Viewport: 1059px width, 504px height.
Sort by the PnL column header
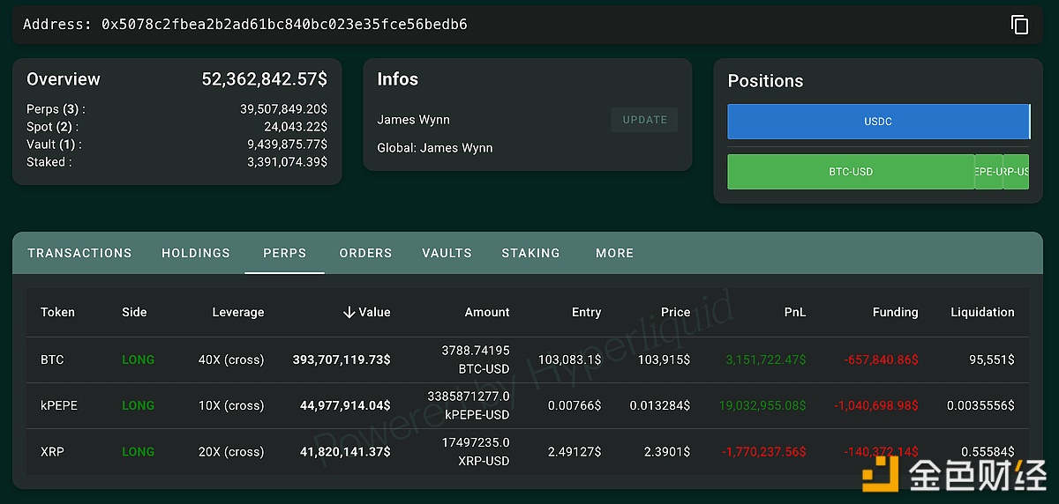click(x=793, y=312)
